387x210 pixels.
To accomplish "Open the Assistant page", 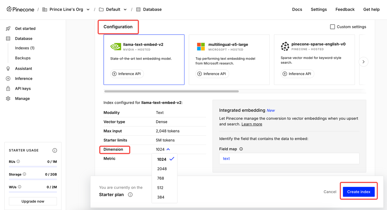I will pyautogui.click(x=24, y=68).
